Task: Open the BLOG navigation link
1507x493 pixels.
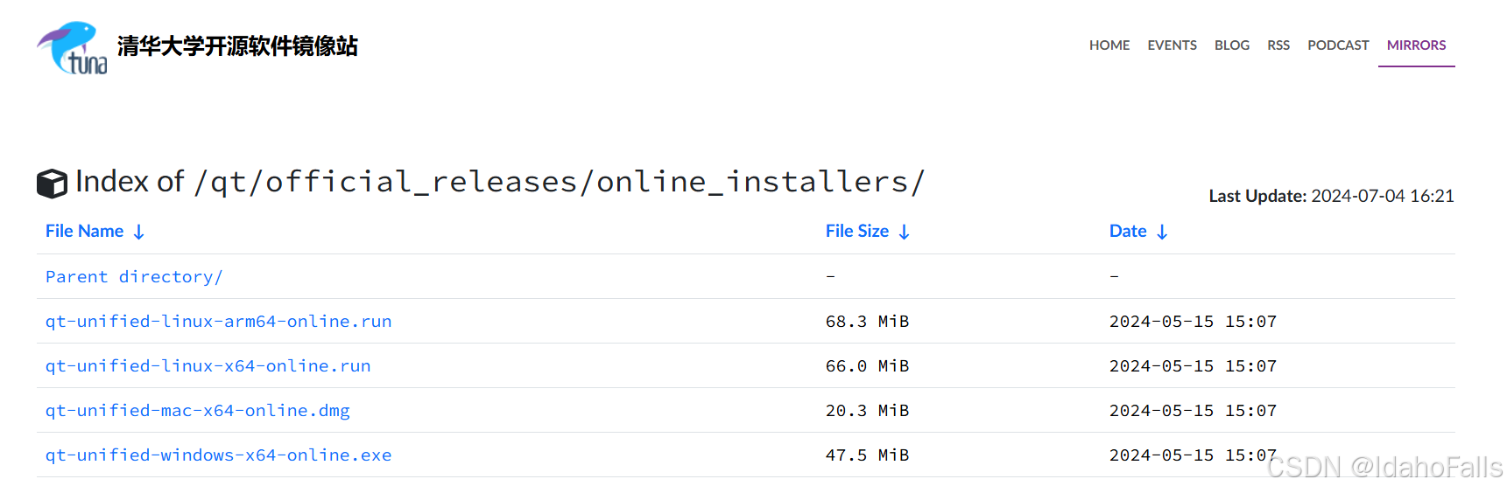Action: (x=1232, y=45)
